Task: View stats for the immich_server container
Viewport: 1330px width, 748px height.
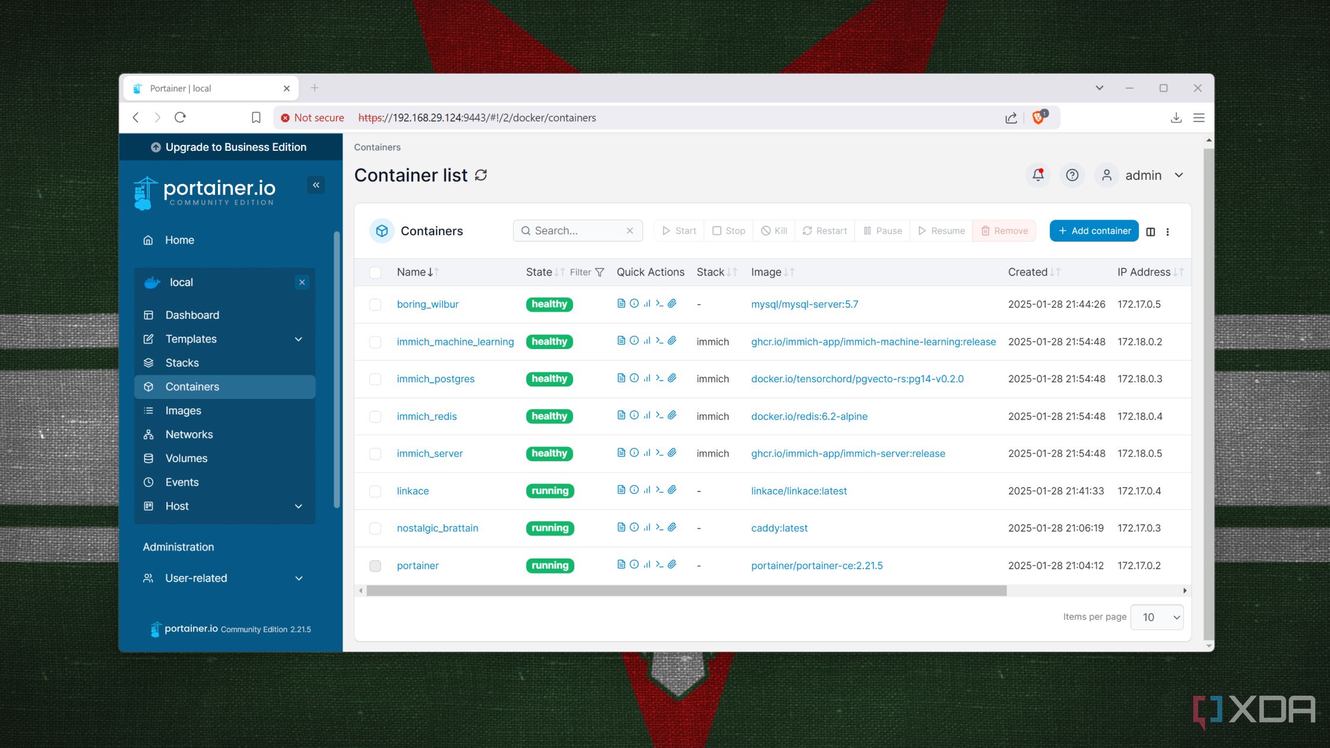Action: coord(647,453)
